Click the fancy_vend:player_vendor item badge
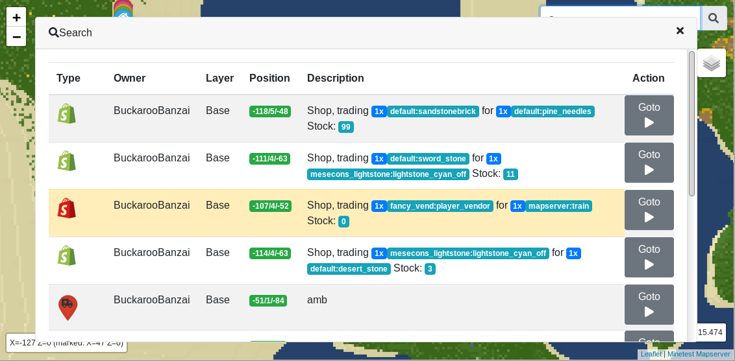 [440, 205]
